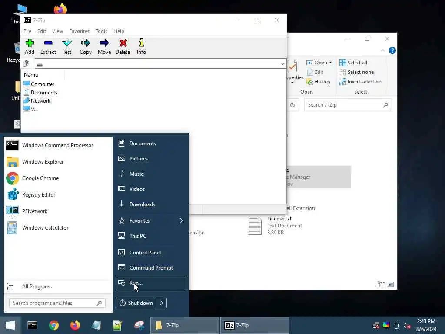Switch Explorer to large icons view

pos(391,284)
